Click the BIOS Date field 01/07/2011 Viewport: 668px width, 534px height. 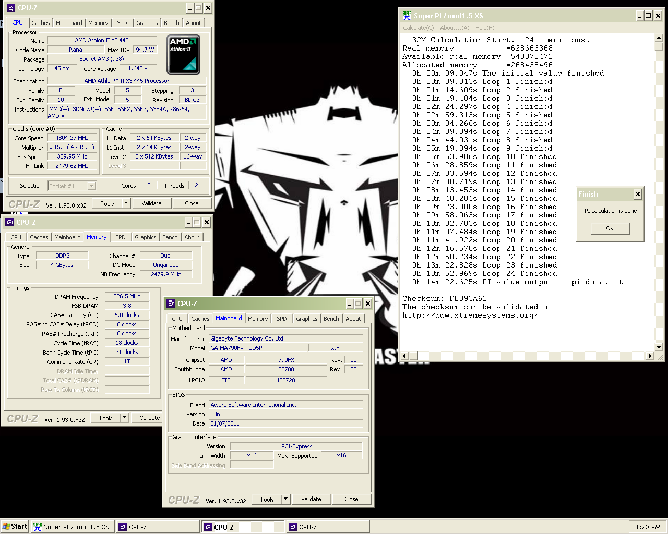285,423
